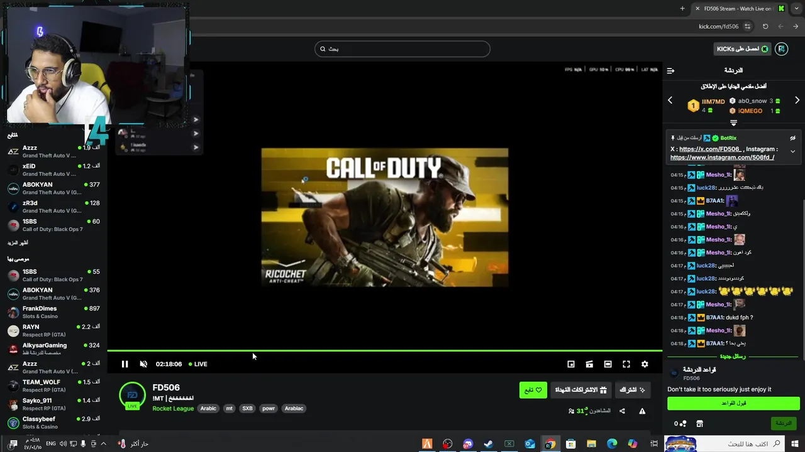
Task: Open Classybeef channel in sidebar
Action: 53,422
